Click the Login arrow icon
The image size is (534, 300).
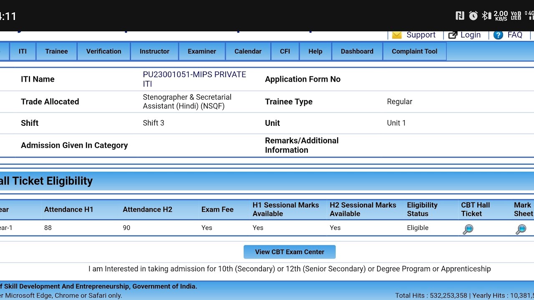(x=453, y=35)
